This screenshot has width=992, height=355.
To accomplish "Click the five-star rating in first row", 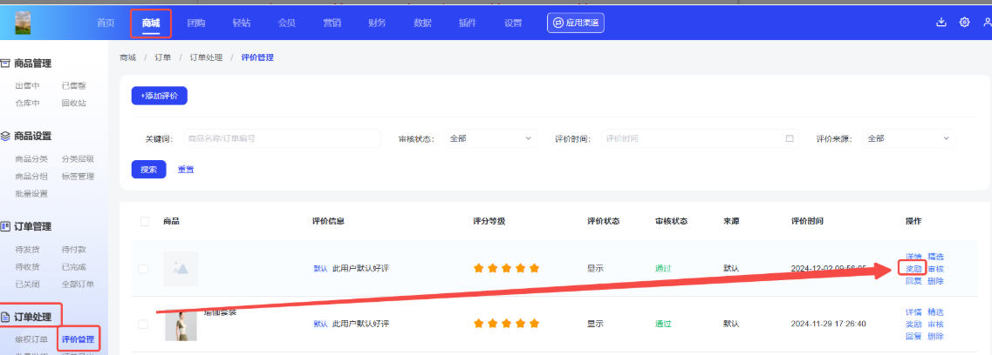I will pos(506,269).
